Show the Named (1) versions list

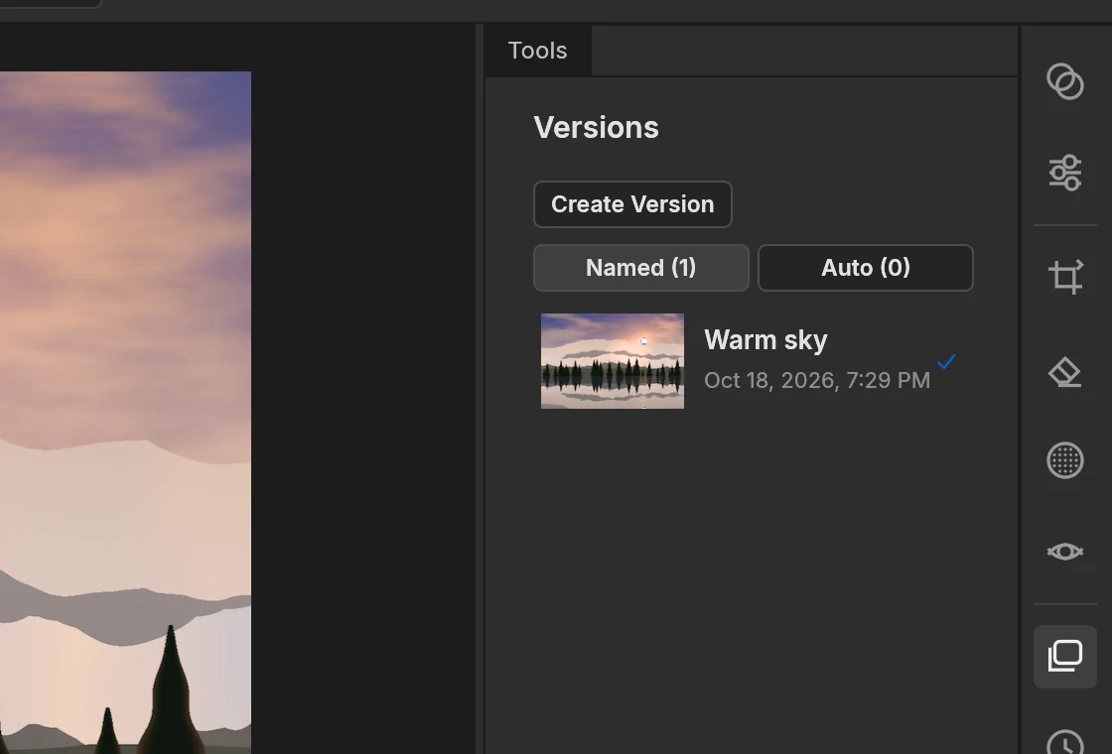click(641, 268)
